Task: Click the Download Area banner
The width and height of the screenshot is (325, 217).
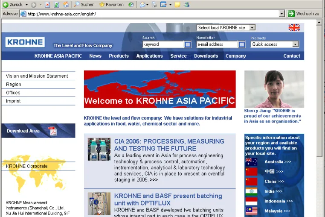Action: (x=38, y=131)
